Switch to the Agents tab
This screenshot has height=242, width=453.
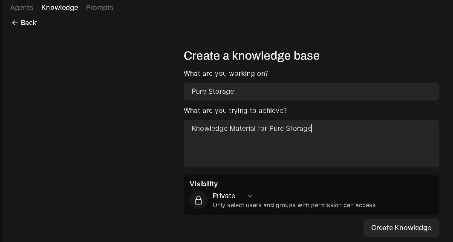(22, 8)
